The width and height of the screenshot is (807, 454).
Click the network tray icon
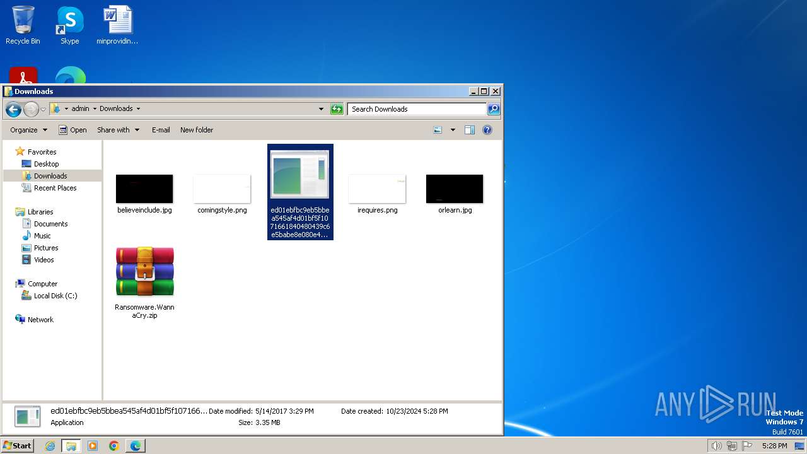[x=731, y=446]
